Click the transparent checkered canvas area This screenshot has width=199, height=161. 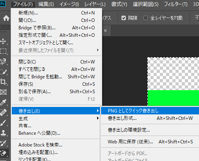click(x=173, y=74)
